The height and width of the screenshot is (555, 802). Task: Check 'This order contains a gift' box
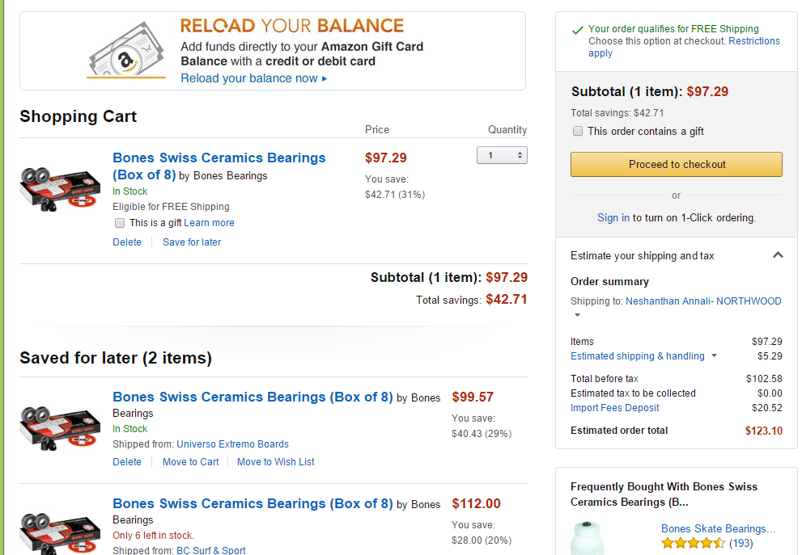(x=578, y=131)
